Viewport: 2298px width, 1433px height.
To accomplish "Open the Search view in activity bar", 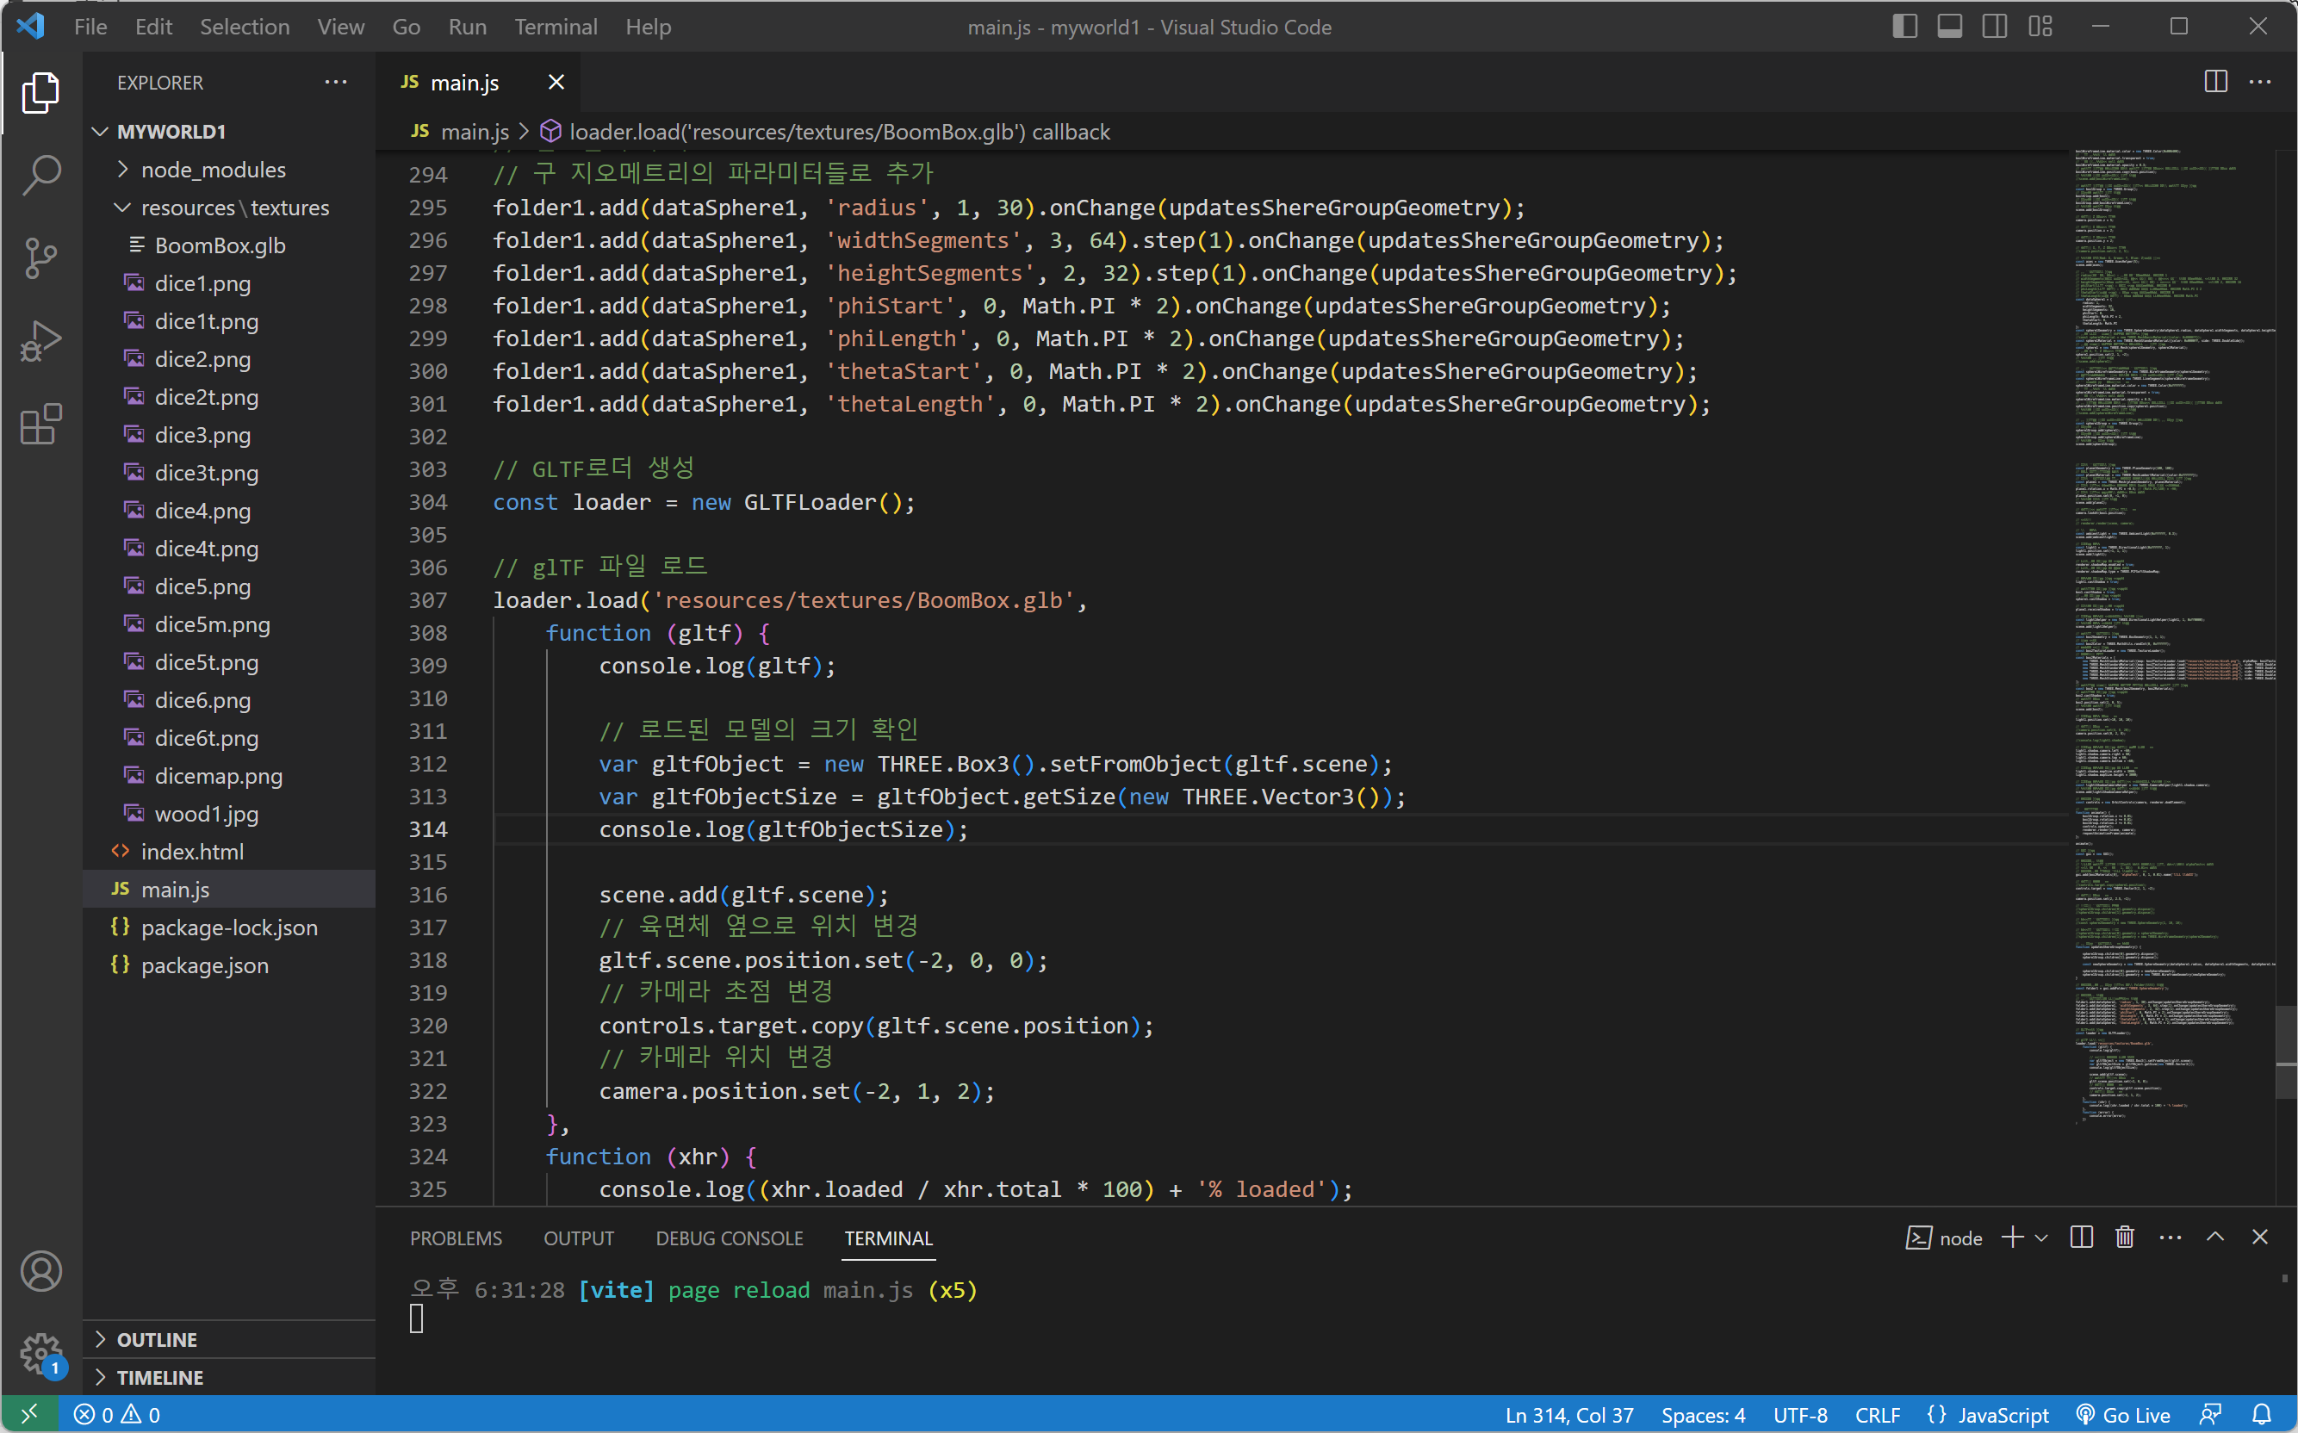I will (40, 174).
